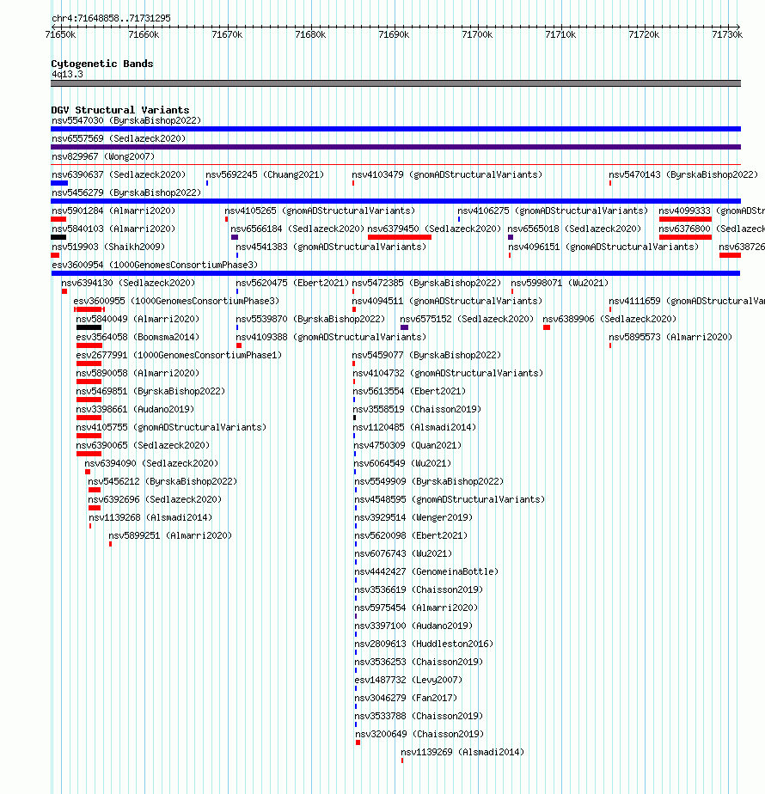
Task: Click nsv5998071 (Wu2021) label
Action: click(x=560, y=283)
